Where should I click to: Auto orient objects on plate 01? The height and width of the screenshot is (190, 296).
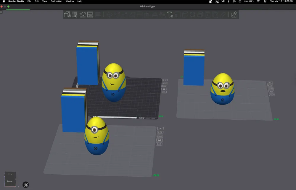[164, 83]
